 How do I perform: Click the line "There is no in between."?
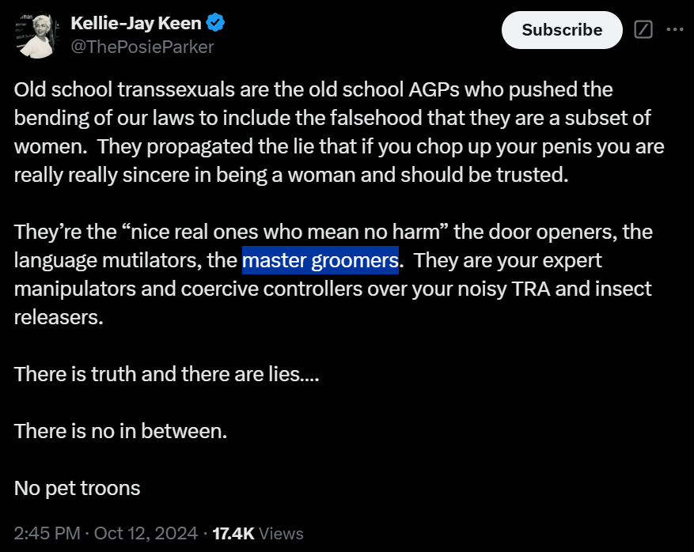click(120, 431)
